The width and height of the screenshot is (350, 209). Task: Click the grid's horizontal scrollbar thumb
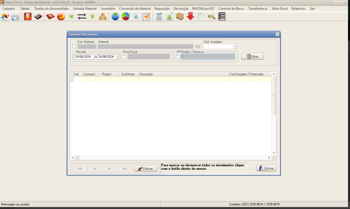tap(77, 158)
